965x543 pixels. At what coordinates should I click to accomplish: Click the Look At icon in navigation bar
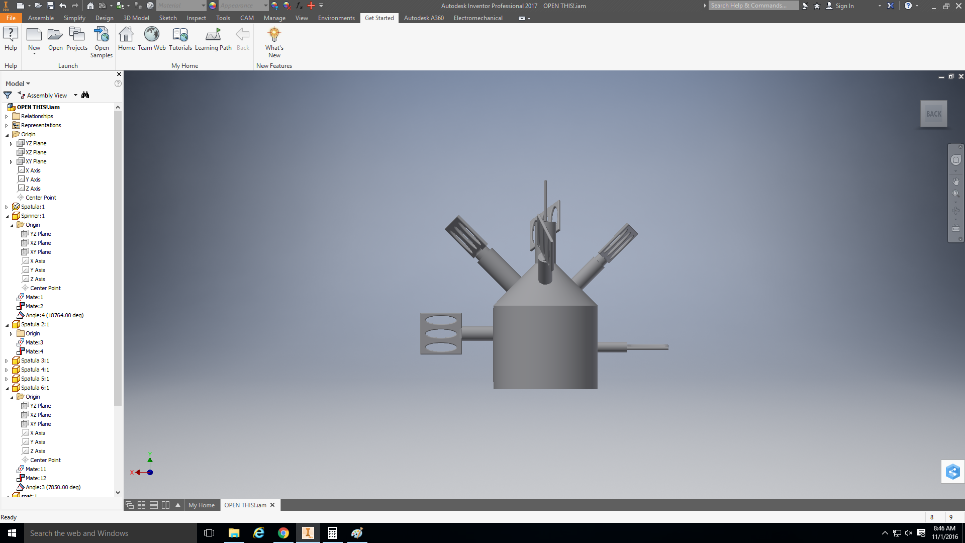956,229
